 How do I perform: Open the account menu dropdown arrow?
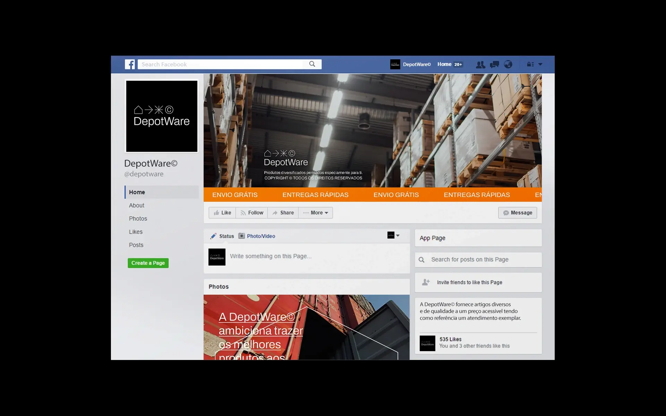[x=540, y=64]
